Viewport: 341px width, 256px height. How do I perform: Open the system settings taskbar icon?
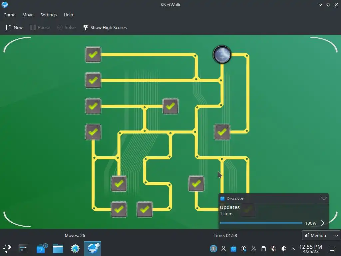pos(23,248)
